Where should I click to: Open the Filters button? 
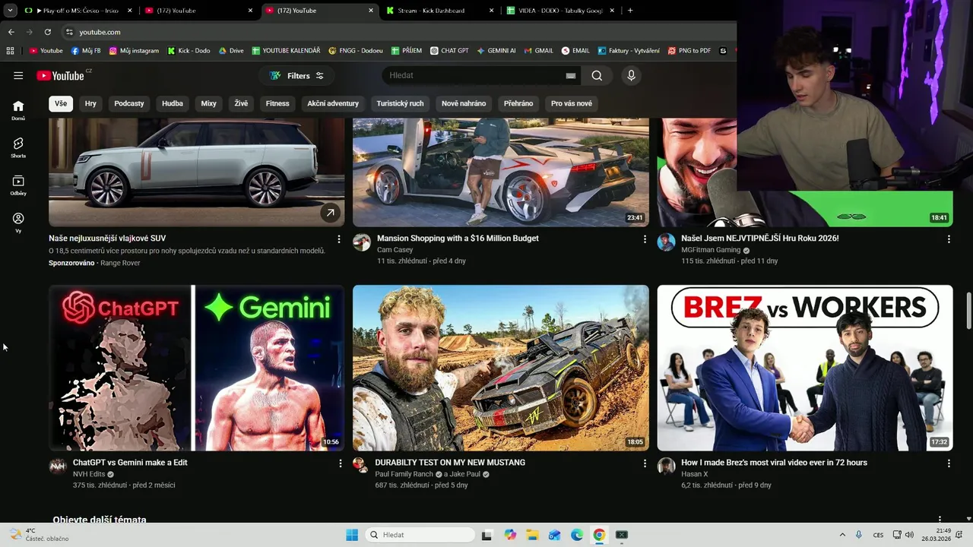point(296,76)
